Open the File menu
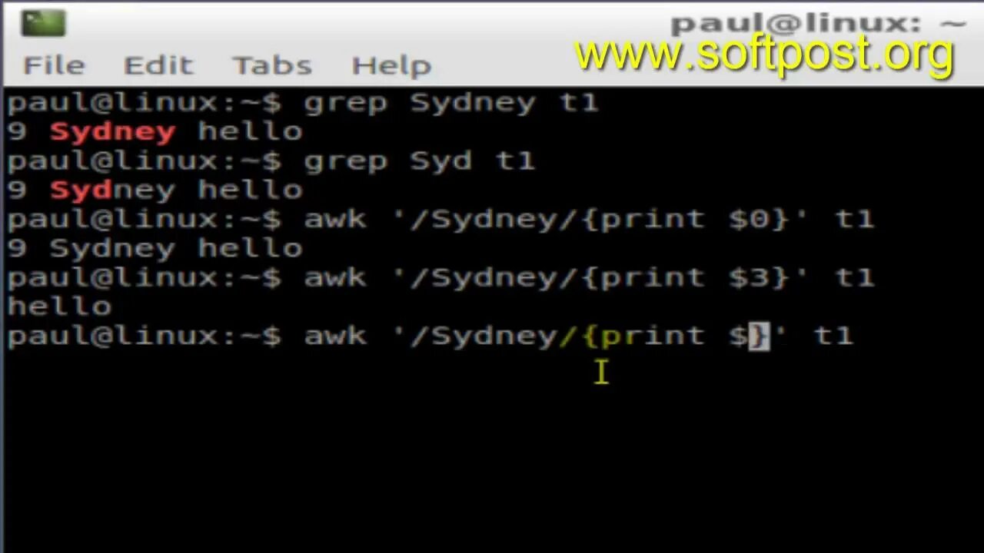 (54, 65)
